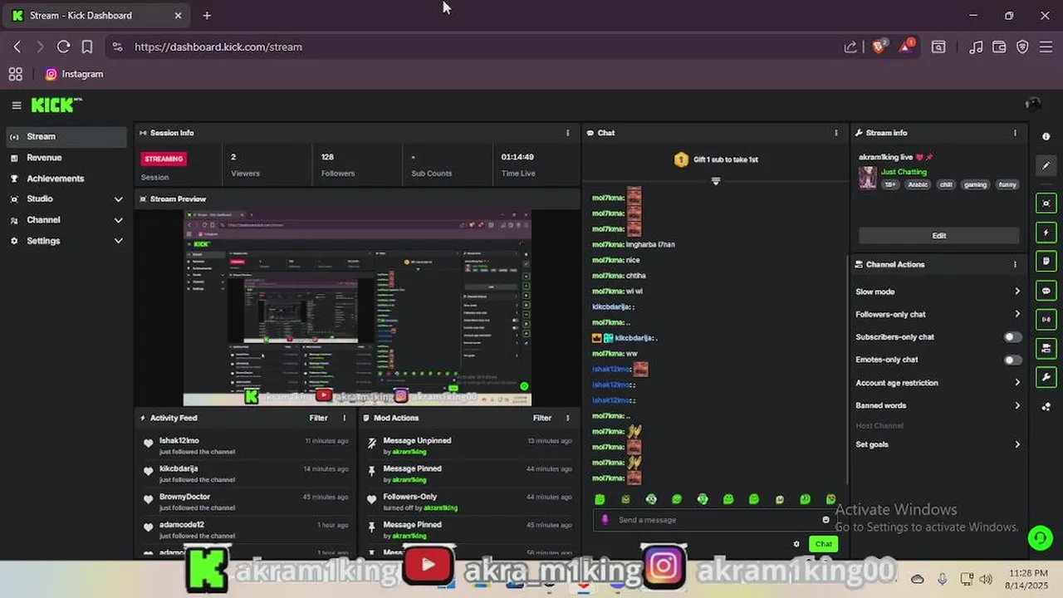
Task: Go back in browser history
Action: [x=17, y=47]
